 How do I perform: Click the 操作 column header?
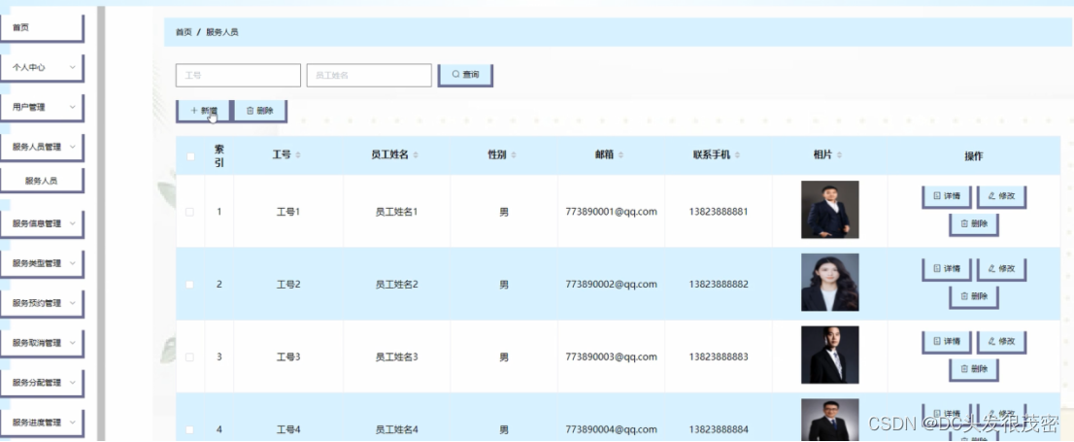973,156
